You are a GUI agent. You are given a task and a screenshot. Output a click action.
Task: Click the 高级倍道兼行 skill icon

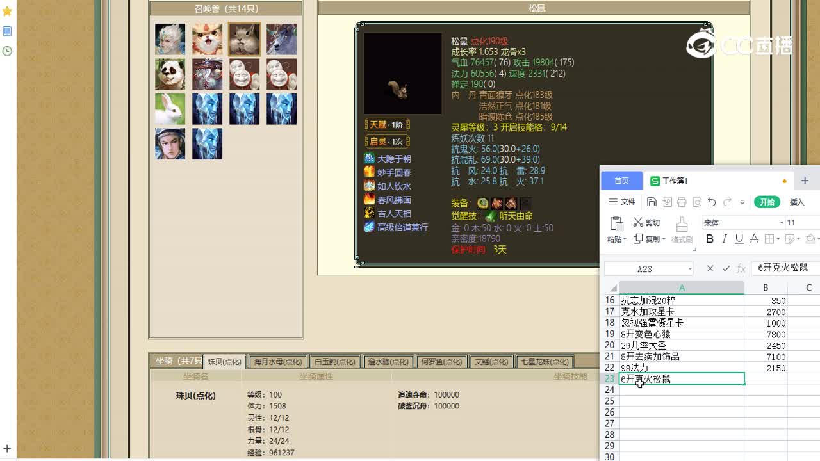point(369,227)
